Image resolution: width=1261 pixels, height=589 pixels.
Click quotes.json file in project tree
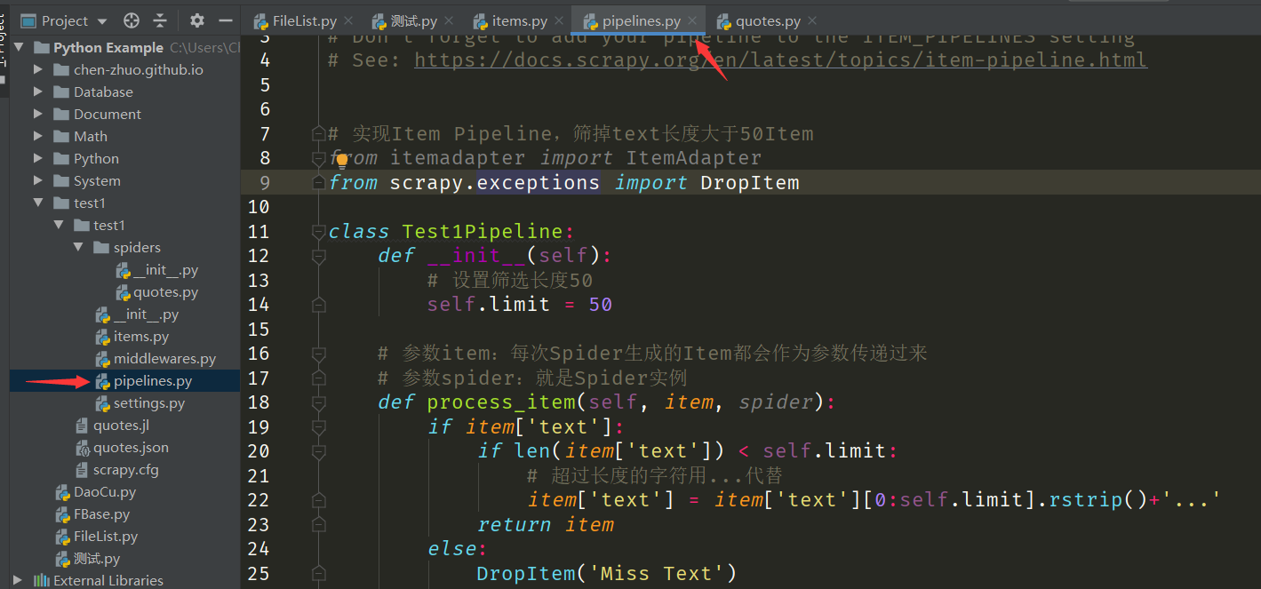(x=130, y=448)
